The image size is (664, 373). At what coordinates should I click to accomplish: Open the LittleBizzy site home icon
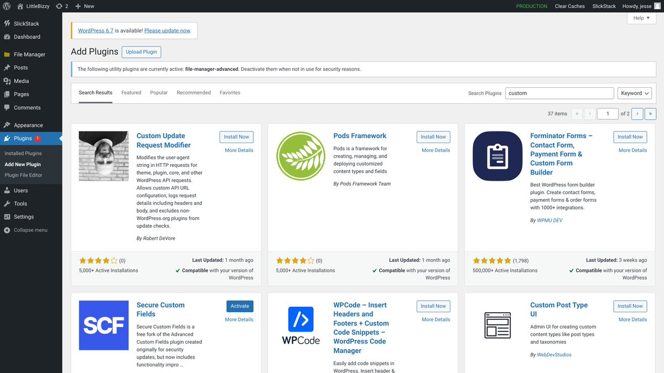pos(20,6)
